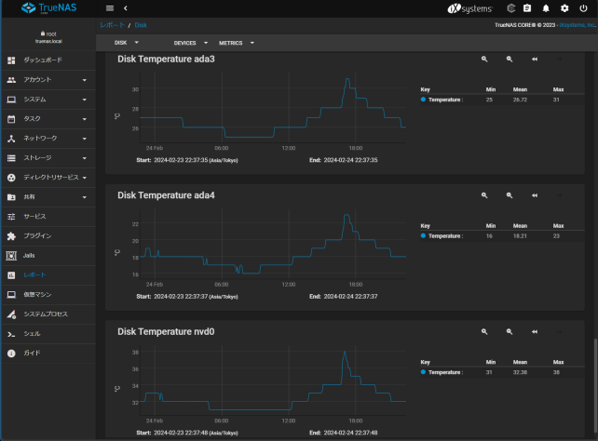
Task: Zoom in on ada3 temperature chart
Action: (484, 59)
